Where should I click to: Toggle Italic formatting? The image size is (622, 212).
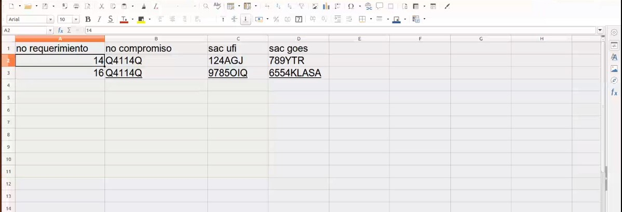coord(99,19)
